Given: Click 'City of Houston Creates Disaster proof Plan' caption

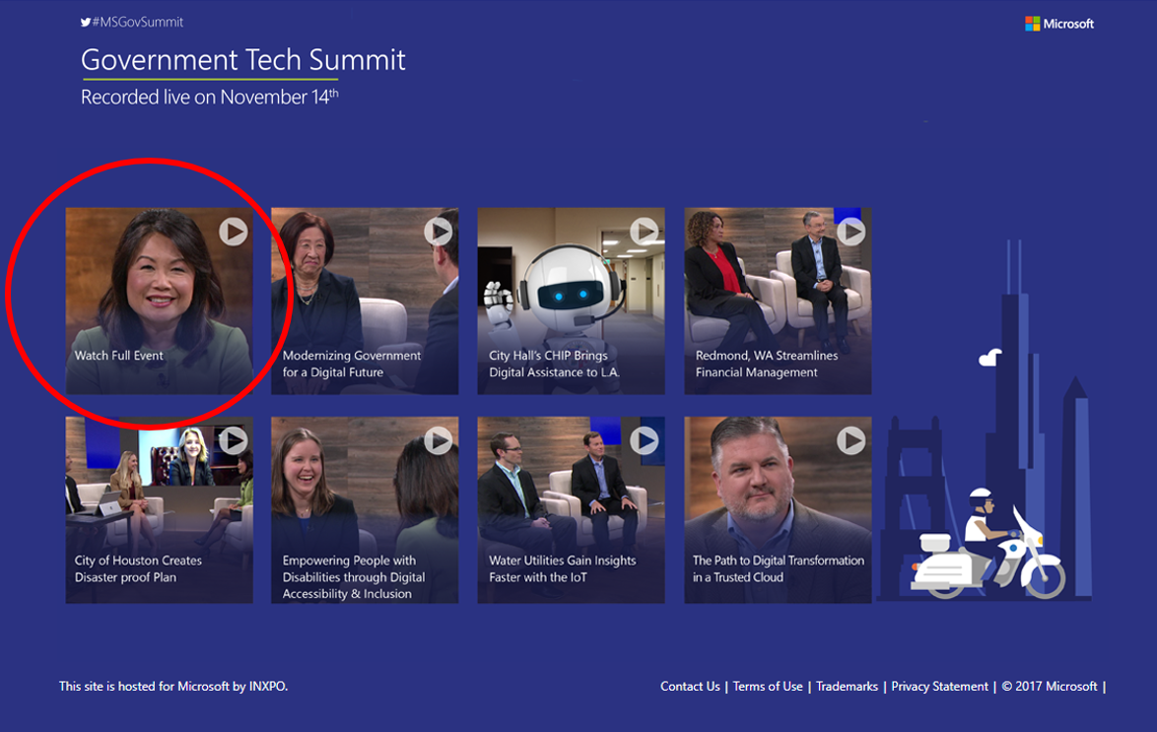Looking at the screenshot, I should click(138, 568).
